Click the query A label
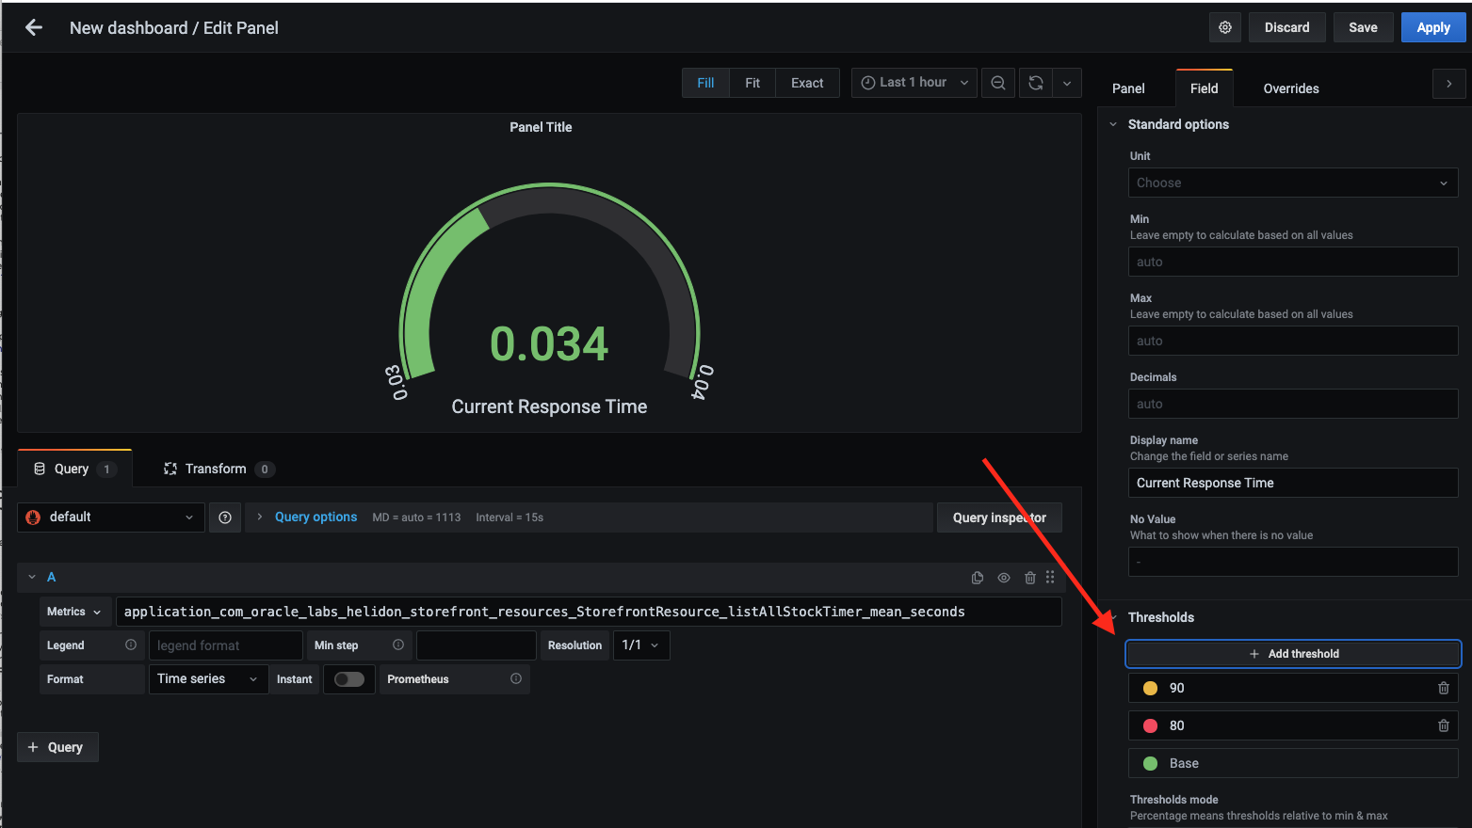The image size is (1472, 828). pyautogui.click(x=52, y=577)
